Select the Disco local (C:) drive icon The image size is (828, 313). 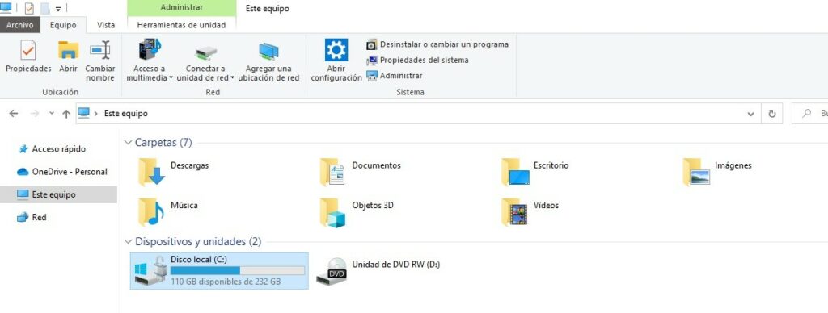(151, 270)
